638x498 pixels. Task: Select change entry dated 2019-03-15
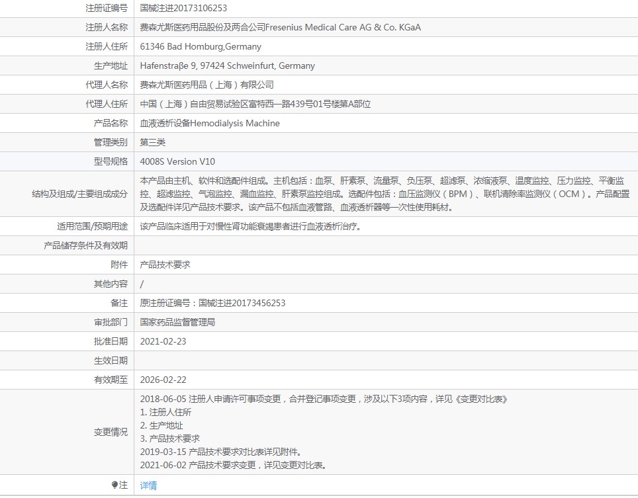click(221, 452)
